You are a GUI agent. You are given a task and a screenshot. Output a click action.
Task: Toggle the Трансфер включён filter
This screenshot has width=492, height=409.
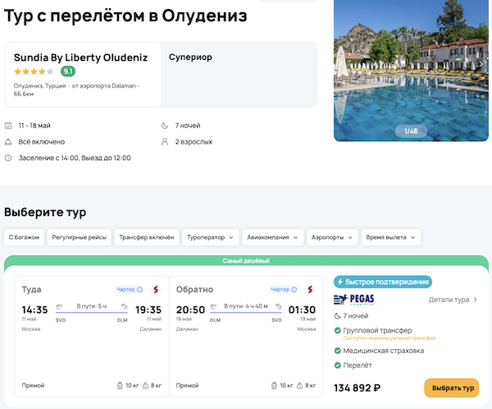pos(146,237)
